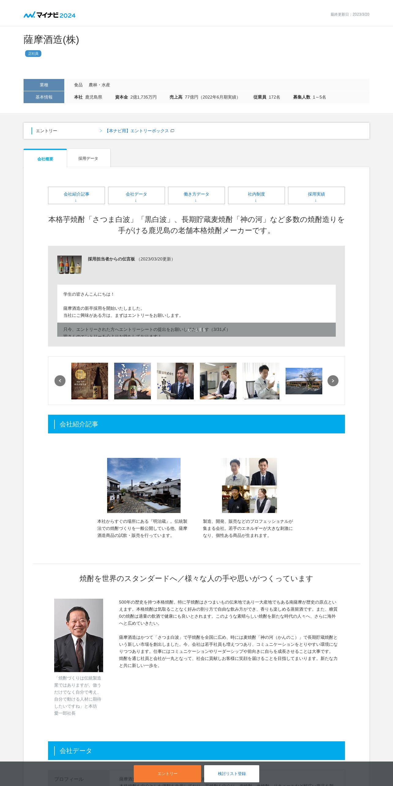This screenshot has width=393, height=786.
Task: Show previous photos with left carousel arrow
Action: [x=60, y=381]
